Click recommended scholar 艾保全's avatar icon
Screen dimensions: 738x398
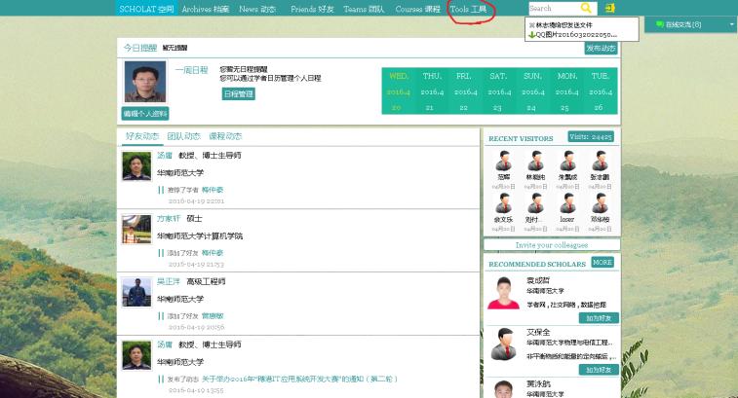[503, 344]
